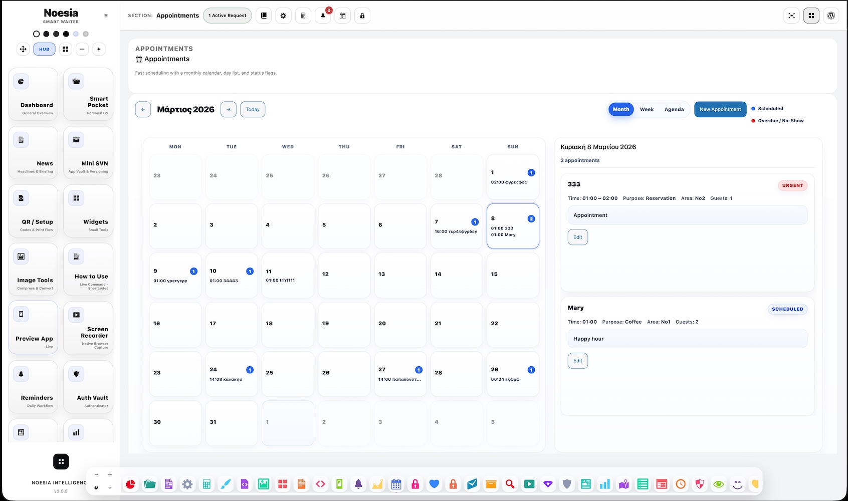Edit the 333 appointment
This screenshot has width=848, height=501.
coord(578,237)
